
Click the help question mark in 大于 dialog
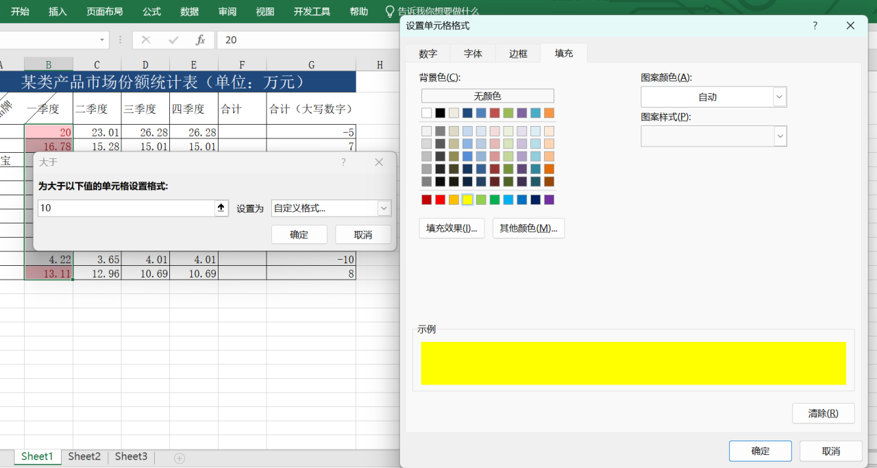(x=344, y=162)
